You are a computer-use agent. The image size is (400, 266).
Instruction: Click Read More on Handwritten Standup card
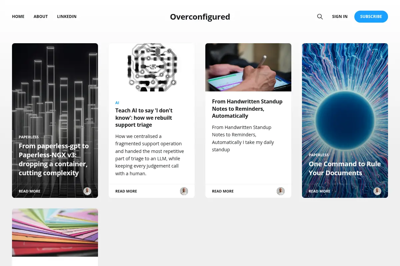tap(223, 191)
